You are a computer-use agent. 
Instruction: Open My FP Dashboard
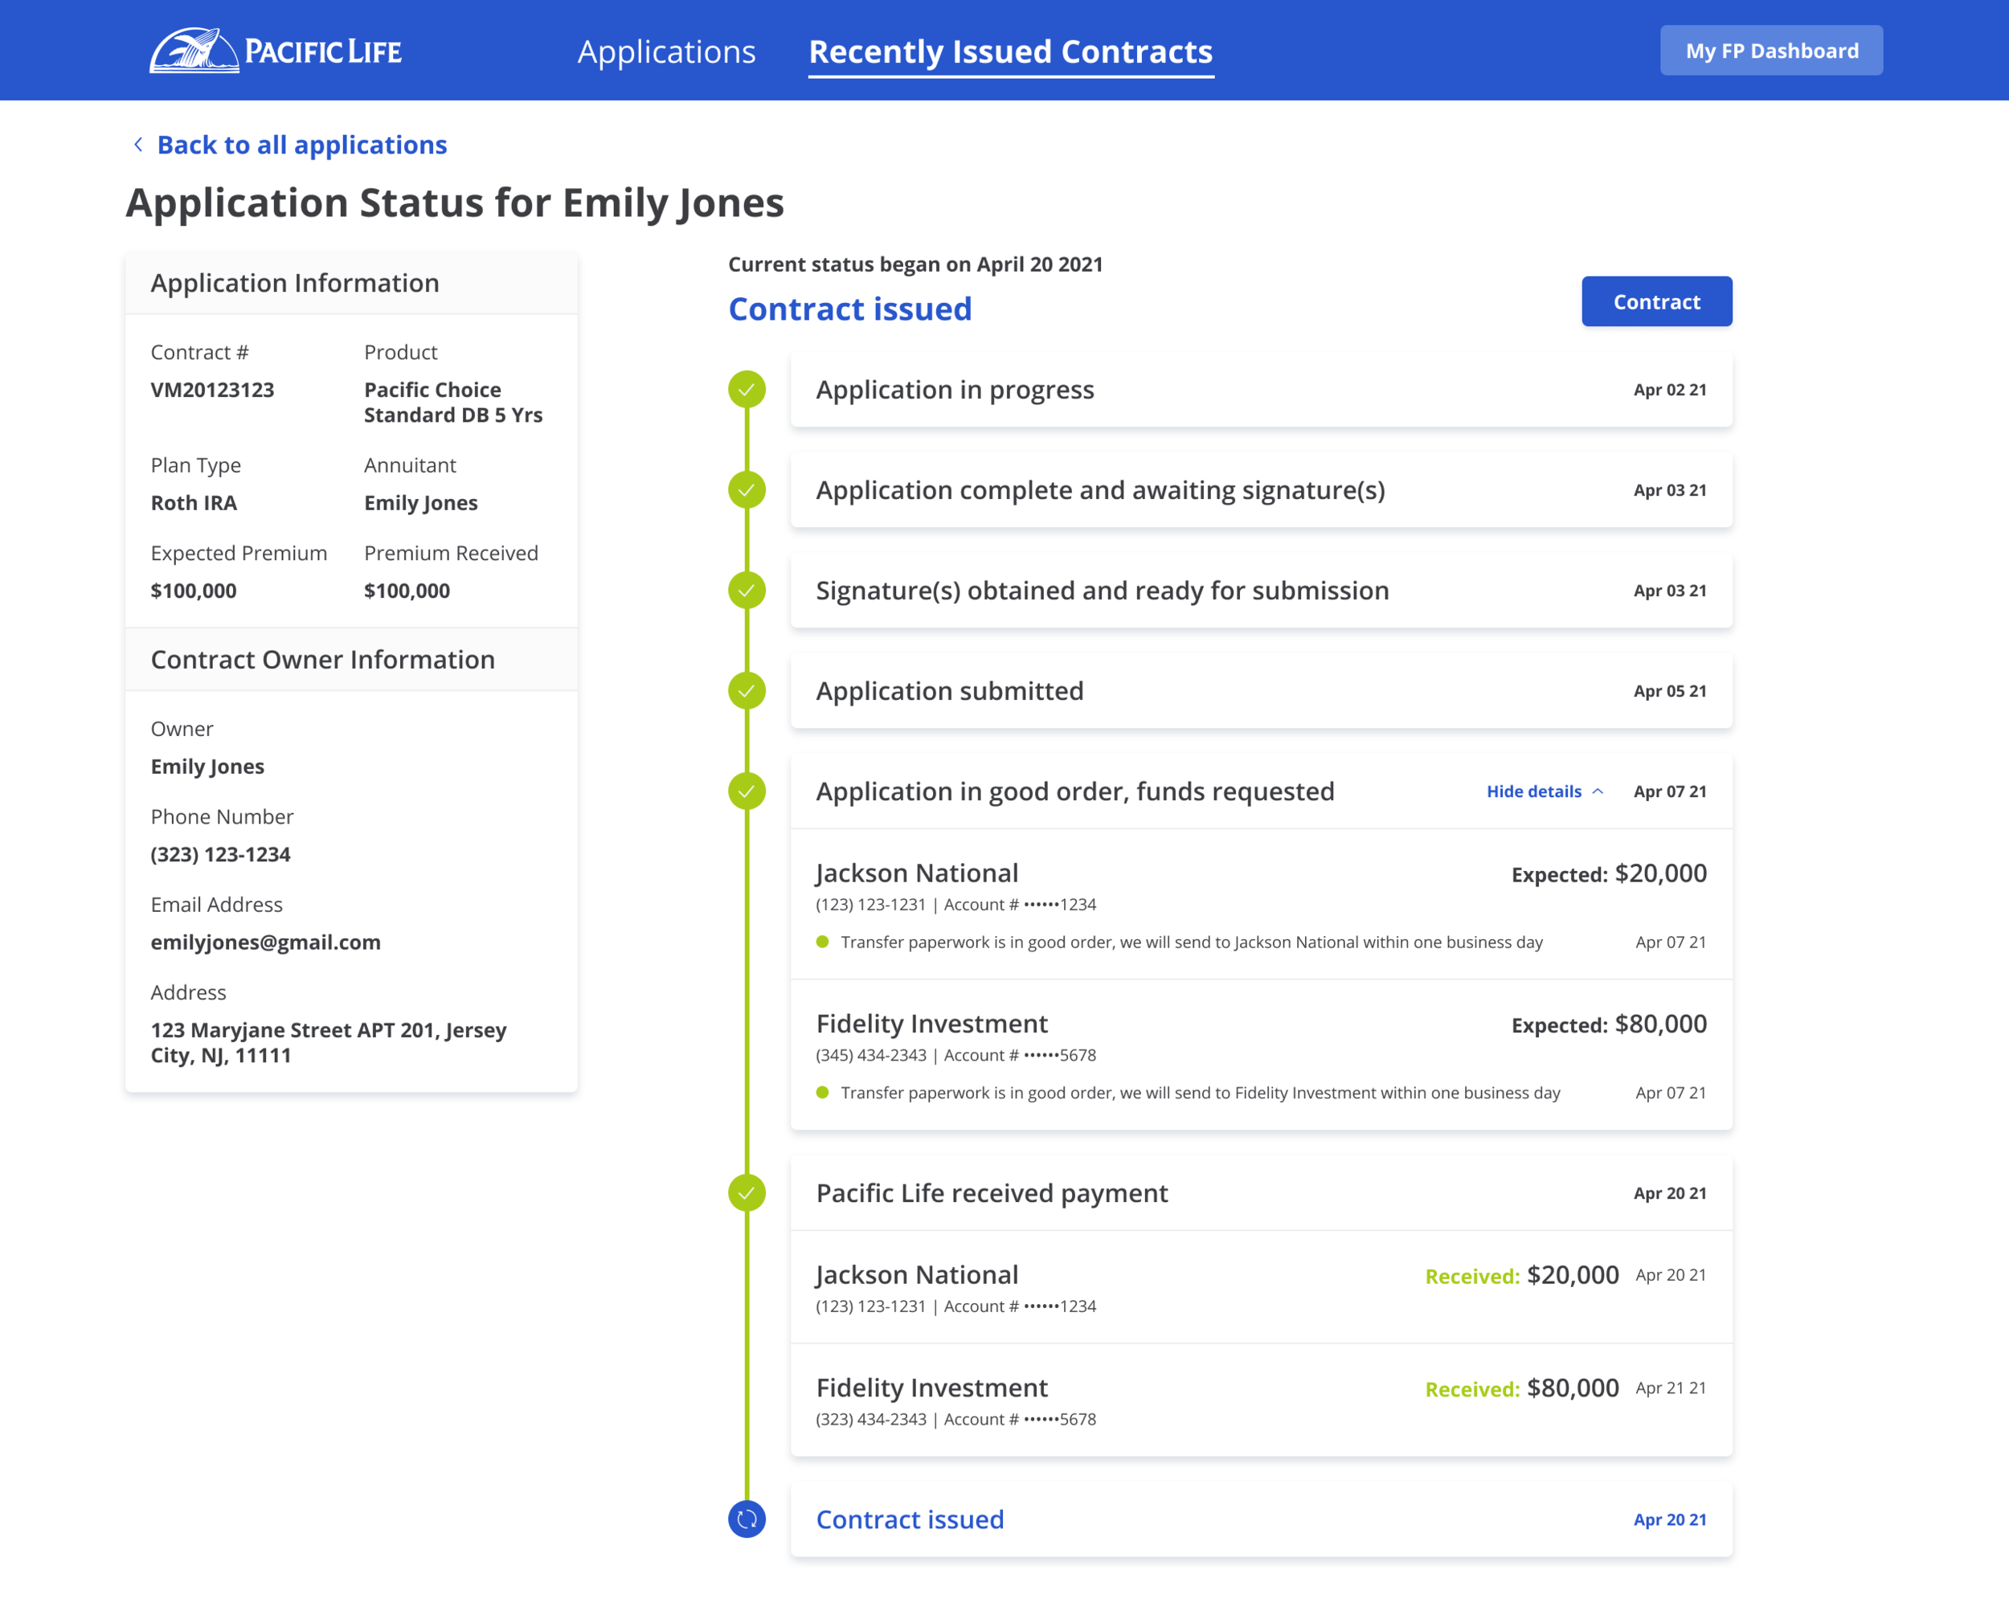click(x=1770, y=51)
